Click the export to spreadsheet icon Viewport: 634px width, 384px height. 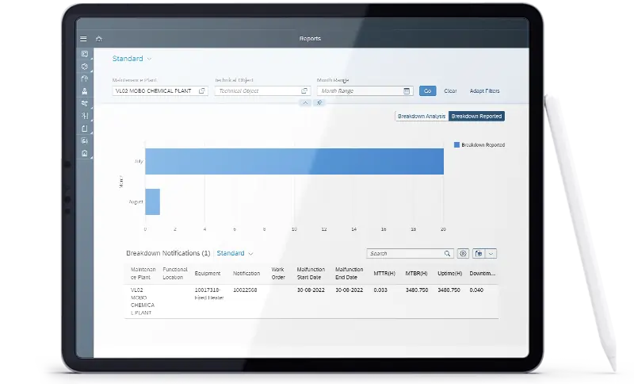pos(478,254)
